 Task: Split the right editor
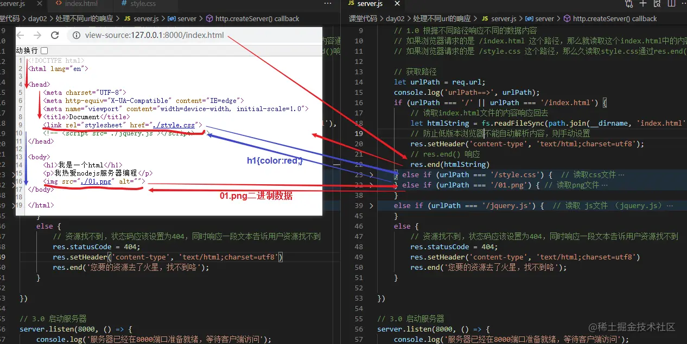(x=672, y=3)
